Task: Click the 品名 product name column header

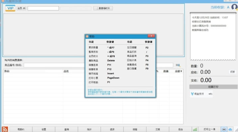Action: (66, 71)
